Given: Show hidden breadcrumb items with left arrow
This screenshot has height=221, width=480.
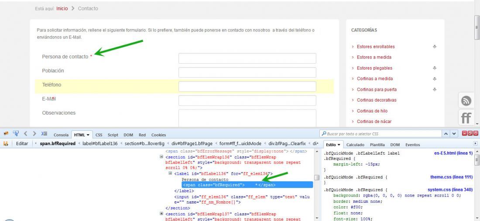Looking at the screenshot, I should tap(36, 143).
